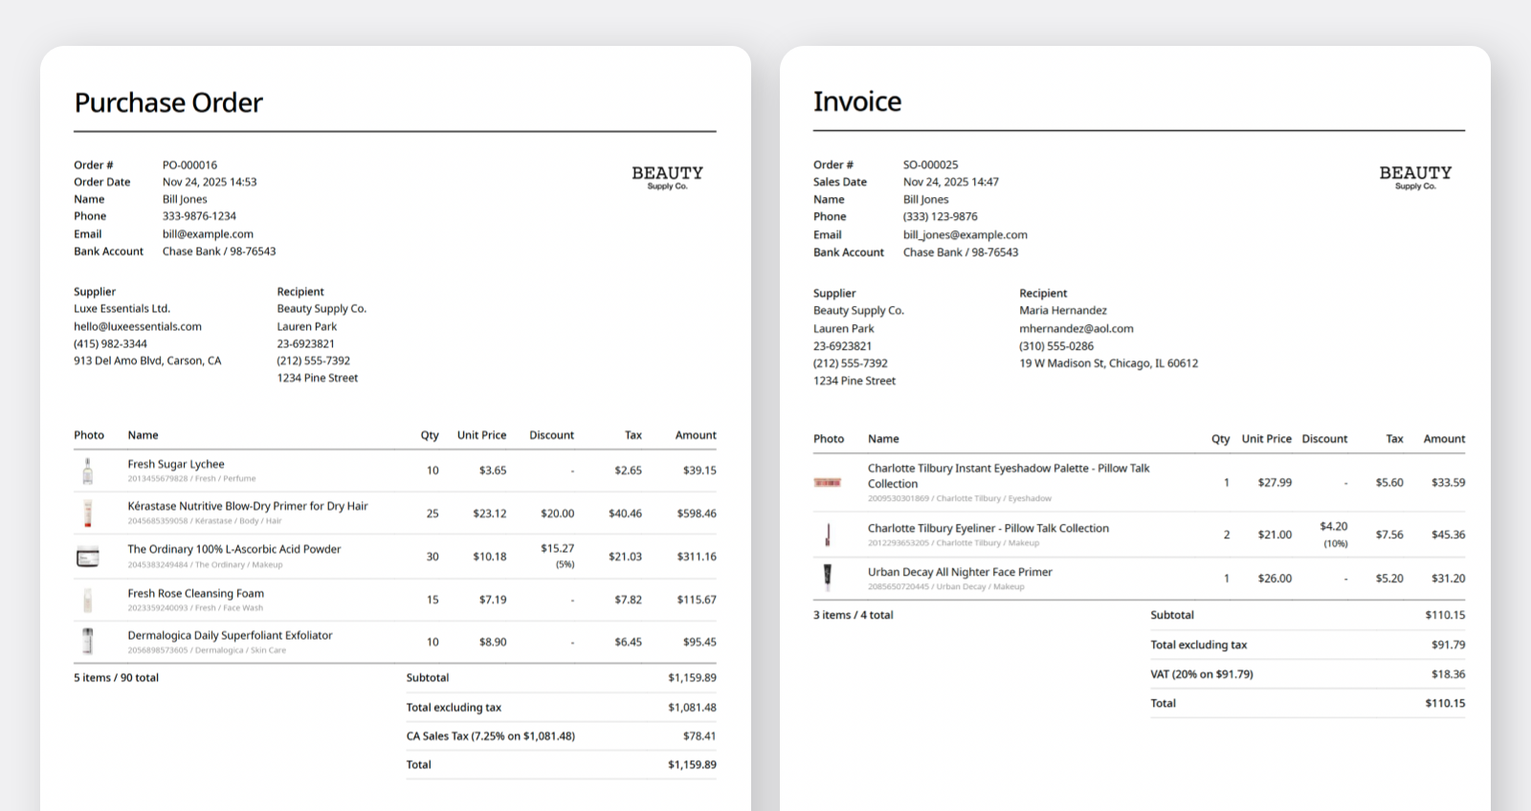
Task: Click the VAT (20% on $91.79) row label
Action: click(x=1201, y=673)
